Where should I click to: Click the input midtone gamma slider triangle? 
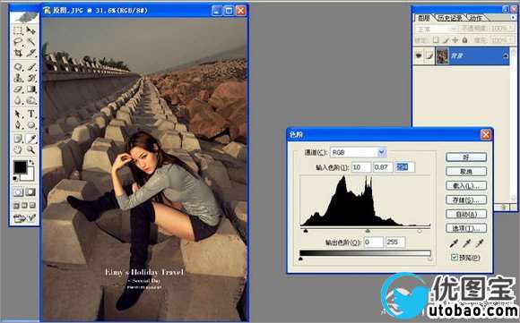tap(368, 231)
